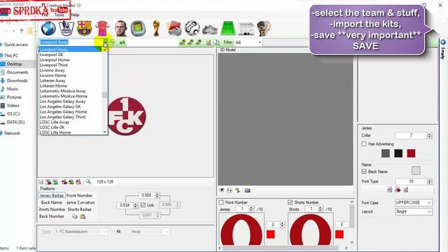Open the Player editor face icon
The width and height of the screenshot is (448, 252).
pyautogui.click(x=121, y=28)
